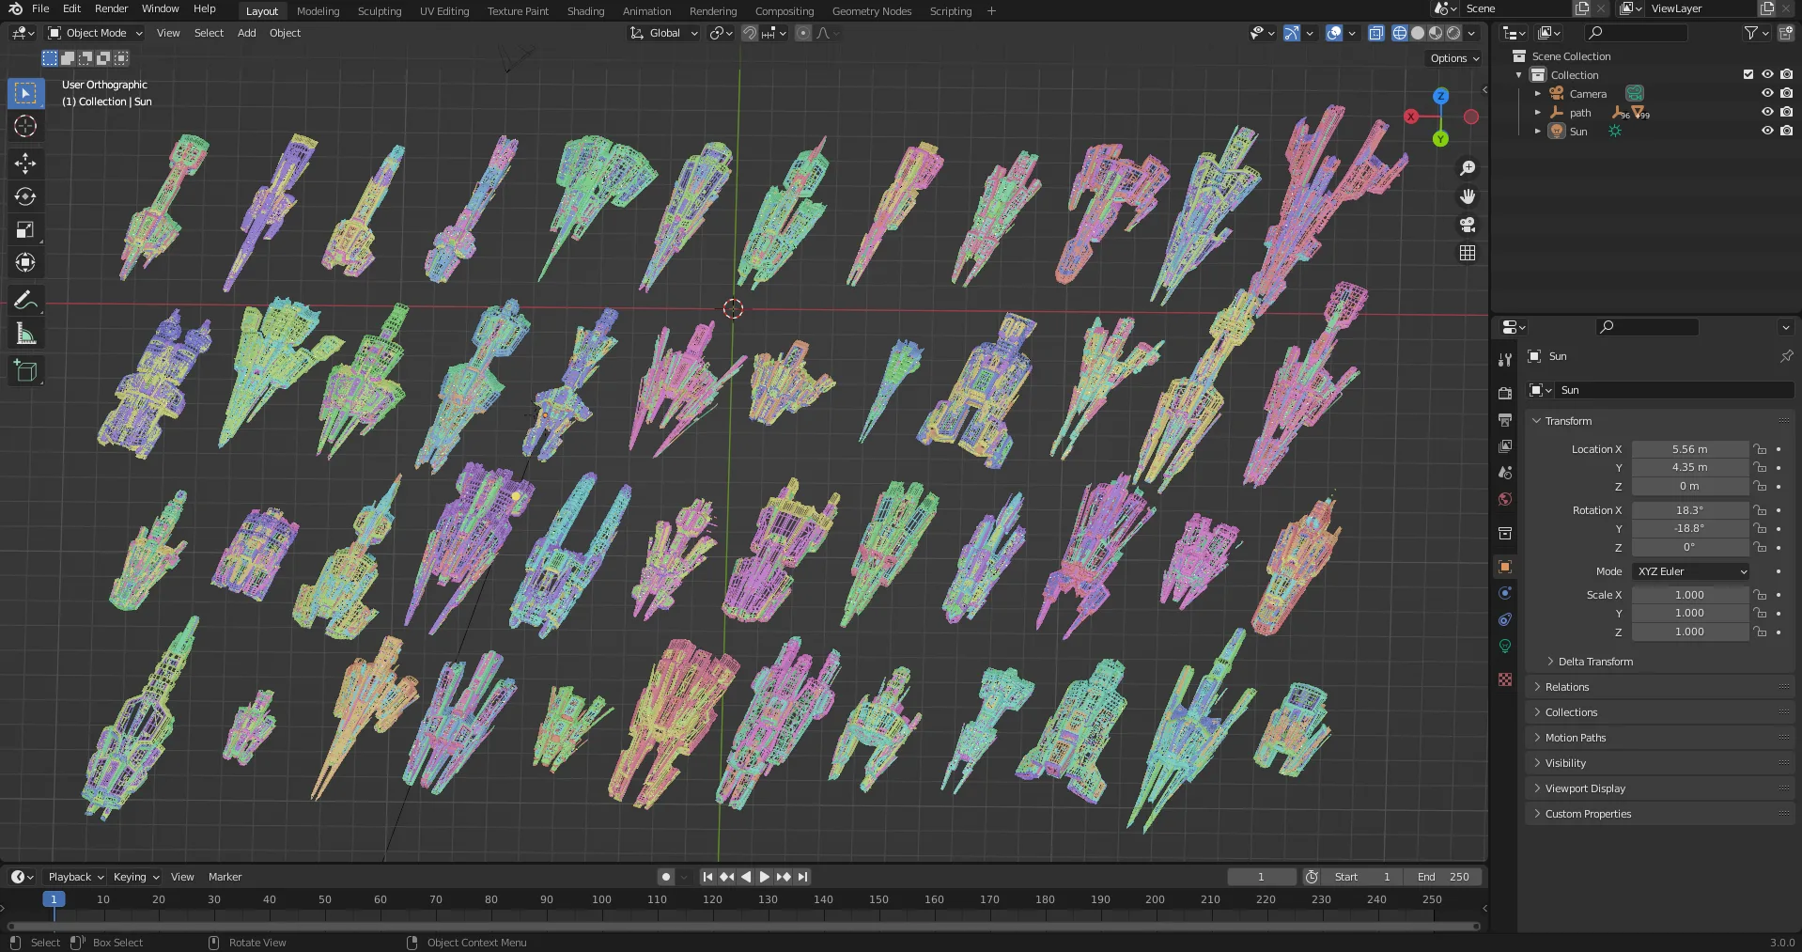Open XYZ Euler rotation mode dropdown

(1691, 571)
